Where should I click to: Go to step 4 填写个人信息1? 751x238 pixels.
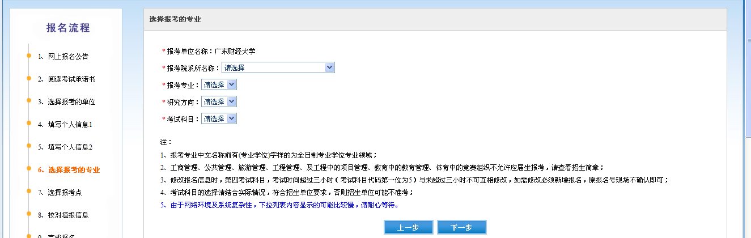pyautogui.click(x=65, y=125)
